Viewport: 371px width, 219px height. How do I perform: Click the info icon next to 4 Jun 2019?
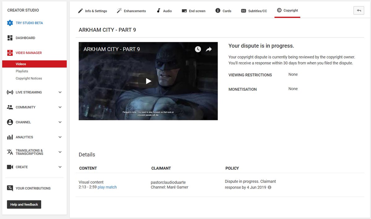tap(269, 187)
